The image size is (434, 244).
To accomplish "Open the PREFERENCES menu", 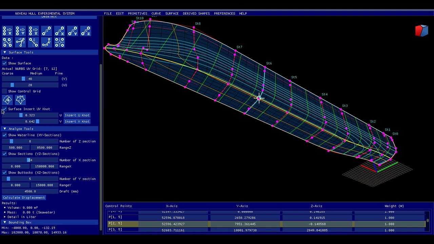I will click(x=224, y=14).
